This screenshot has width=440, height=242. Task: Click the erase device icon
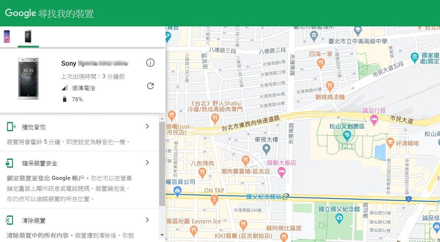pos(10,220)
